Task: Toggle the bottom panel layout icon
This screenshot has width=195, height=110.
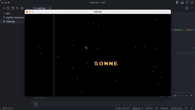Action: point(182,2)
